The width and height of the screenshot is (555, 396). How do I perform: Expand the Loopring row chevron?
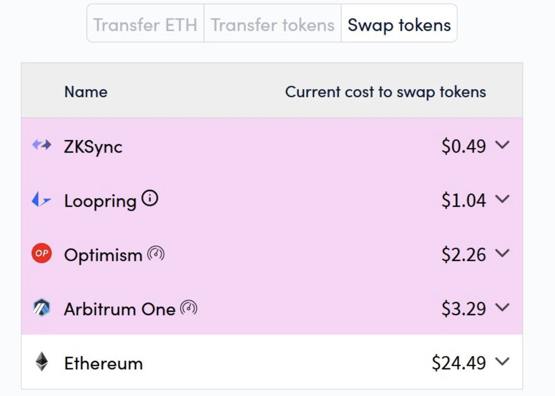(x=502, y=199)
